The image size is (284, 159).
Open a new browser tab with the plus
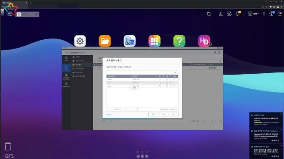(x=31, y=3)
